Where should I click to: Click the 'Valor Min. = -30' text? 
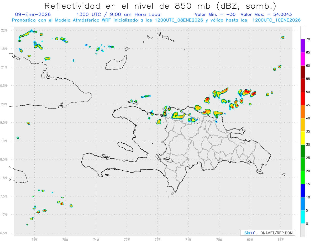click(216, 14)
